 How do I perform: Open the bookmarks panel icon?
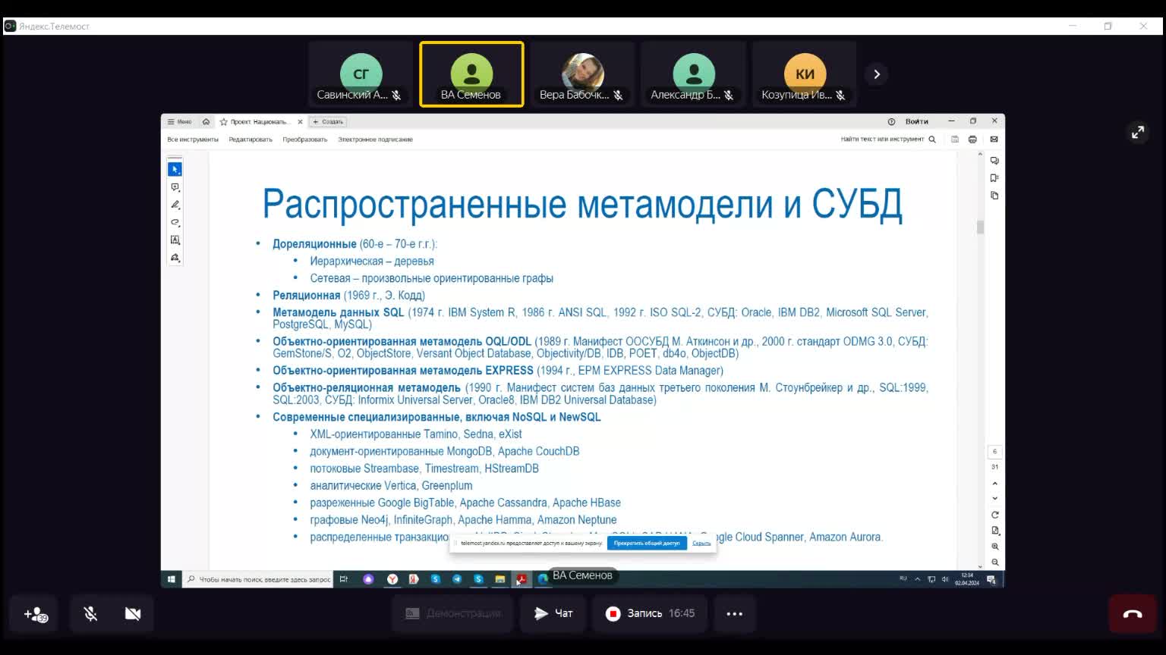[x=994, y=178]
